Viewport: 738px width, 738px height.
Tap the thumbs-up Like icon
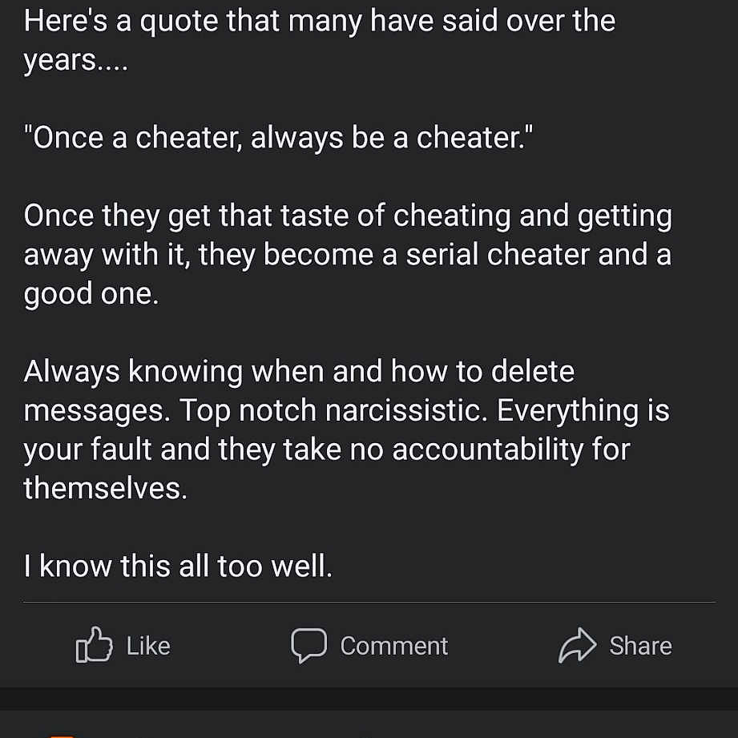pyautogui.click(x=92, y=646)
